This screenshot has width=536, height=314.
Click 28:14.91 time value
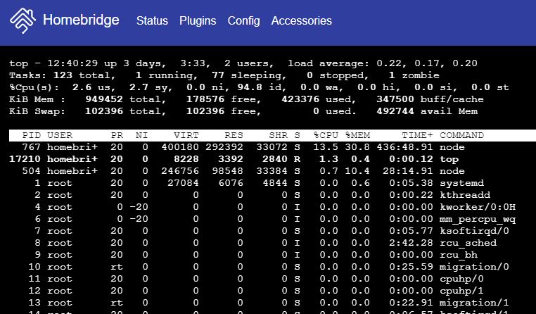tap(408, 171)
